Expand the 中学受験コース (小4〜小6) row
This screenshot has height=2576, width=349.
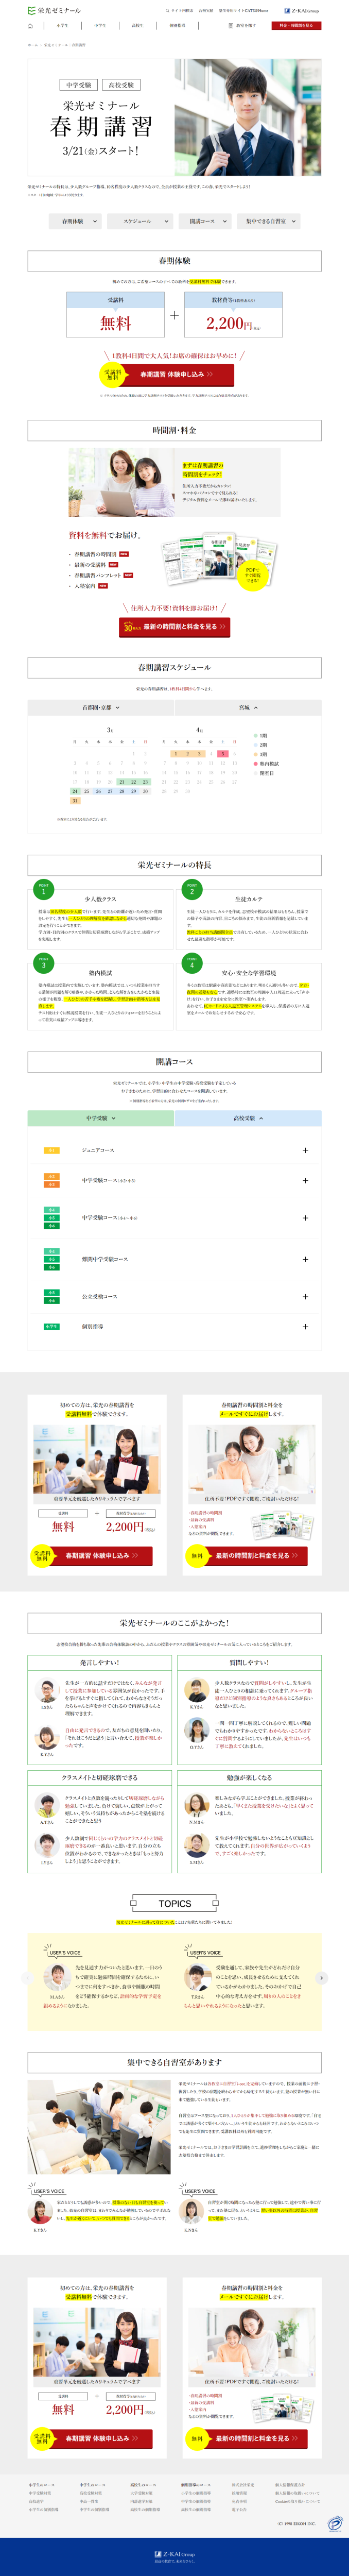click(x=305, y=1218)
